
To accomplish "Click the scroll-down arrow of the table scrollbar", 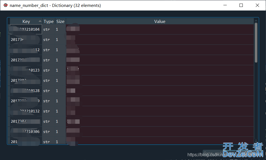I will [x=256, y=142].
